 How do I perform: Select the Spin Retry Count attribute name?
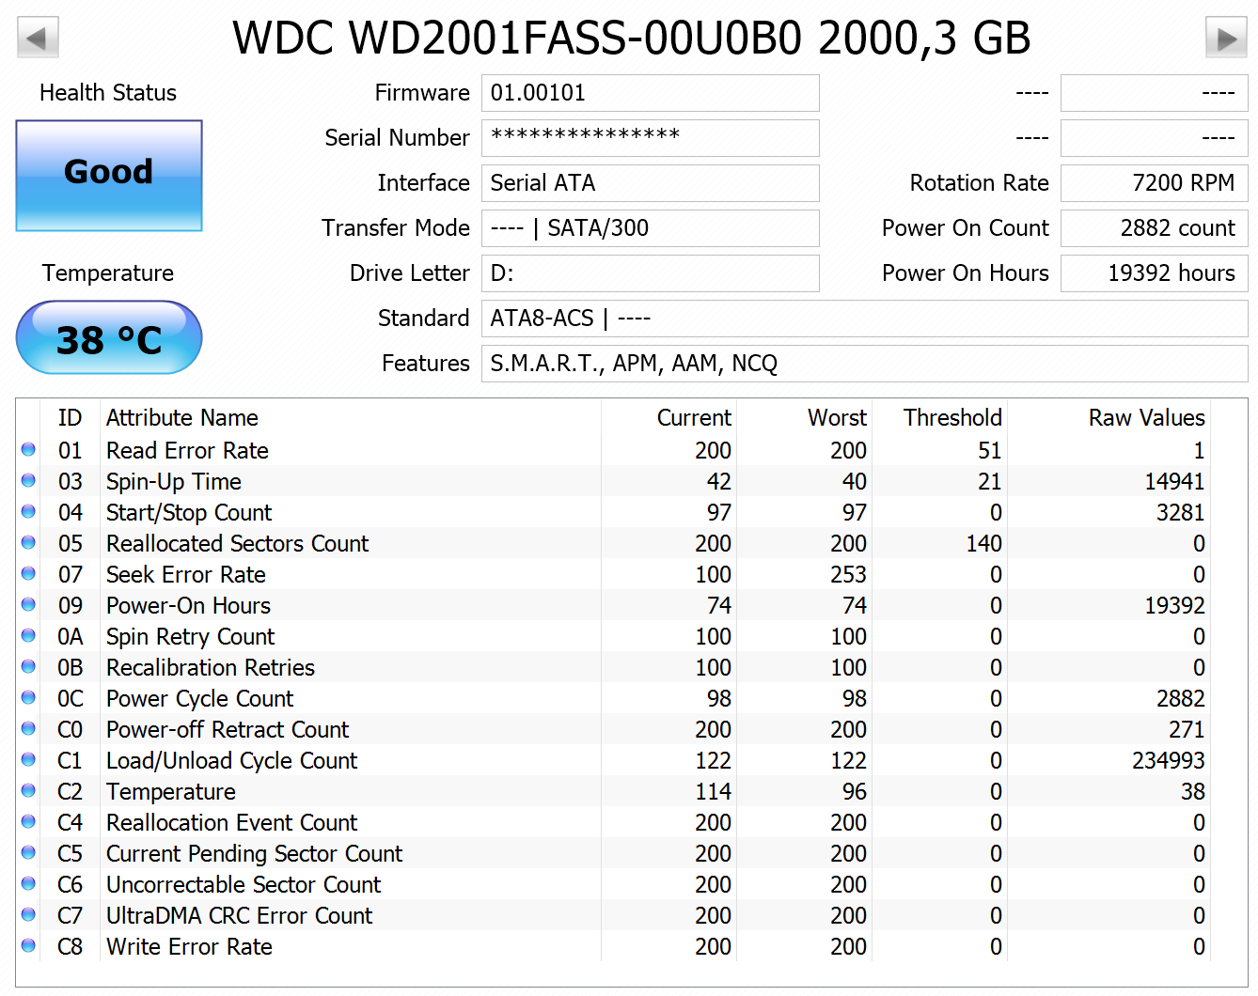pos(190,637)
